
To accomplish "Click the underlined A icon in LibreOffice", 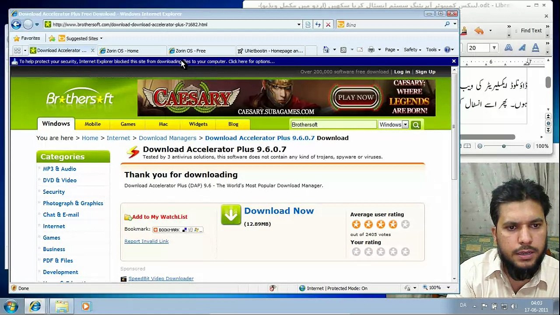I will (x=535, y=48).
